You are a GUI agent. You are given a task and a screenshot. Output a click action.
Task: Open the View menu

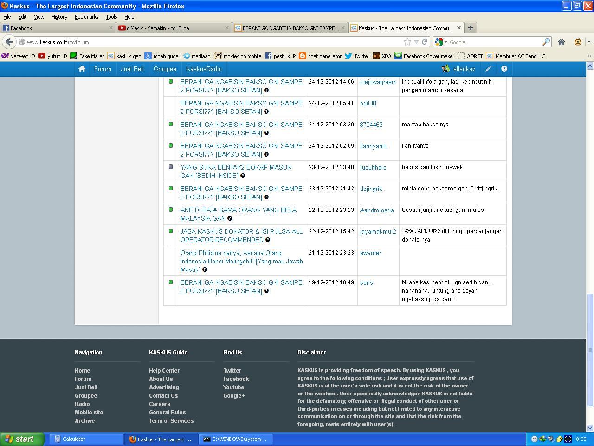[39, 17]
